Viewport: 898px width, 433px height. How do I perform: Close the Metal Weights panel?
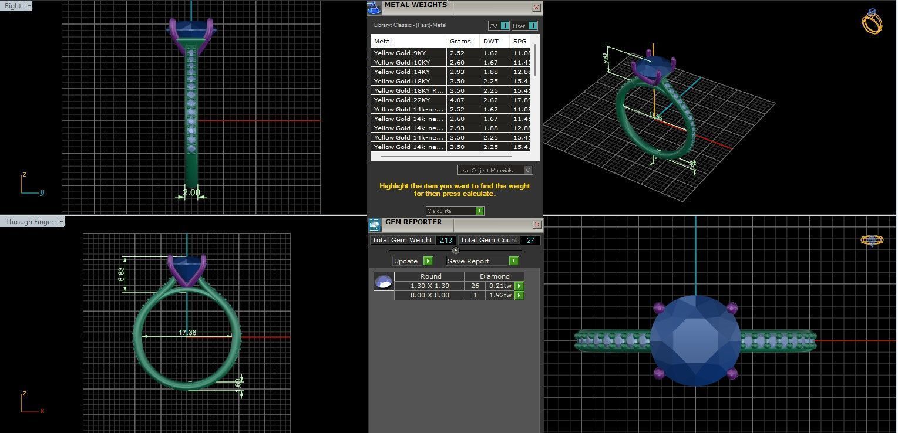[536, 8]
